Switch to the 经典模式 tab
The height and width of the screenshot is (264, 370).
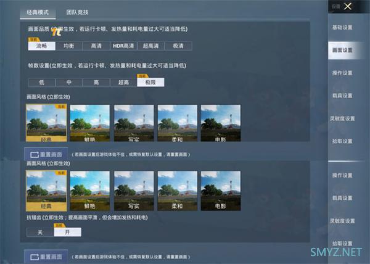[38, 12]
